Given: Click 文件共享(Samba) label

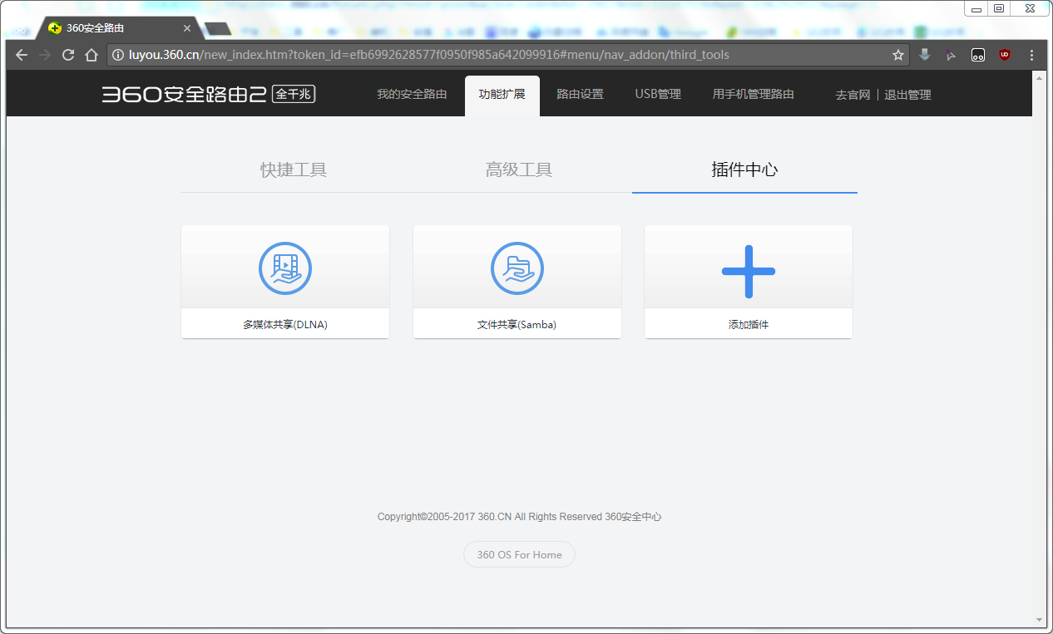Looking at the screenshot, I should (517, 325).
